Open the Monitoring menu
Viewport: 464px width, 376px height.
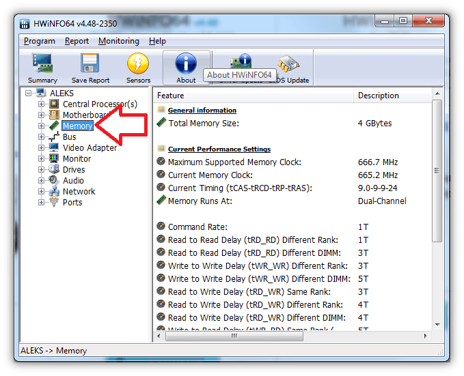pyautogui.click(x=118, y=41)
